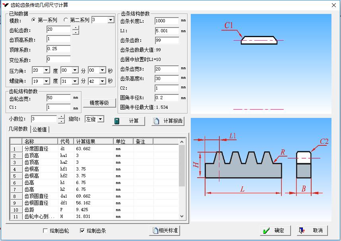Uncheck the 绘制齿条 checkbox

click(82, 231)
